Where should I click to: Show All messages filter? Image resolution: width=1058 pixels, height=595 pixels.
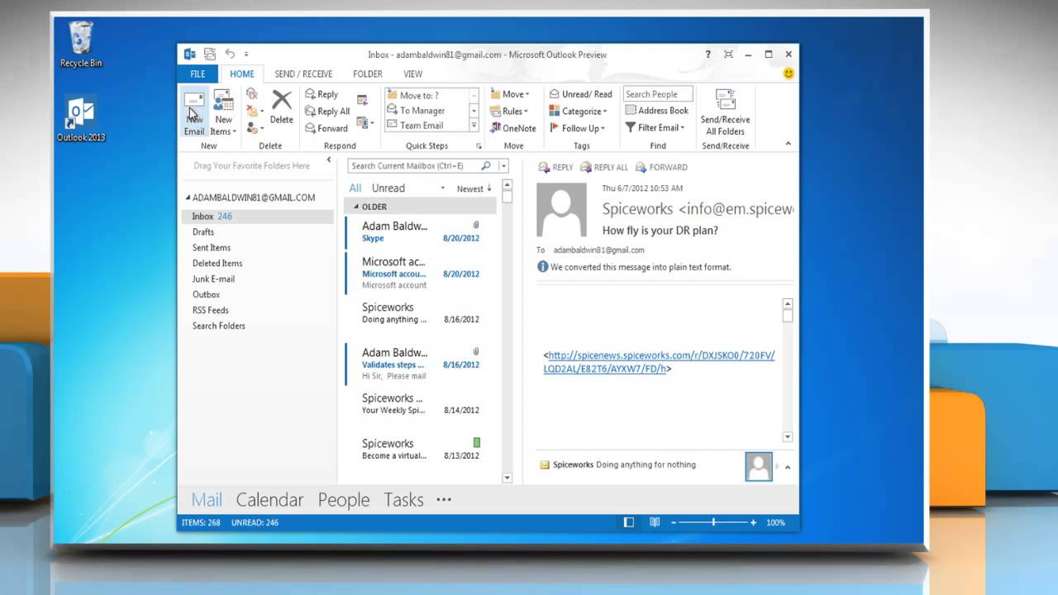click(x=355, y=188)
